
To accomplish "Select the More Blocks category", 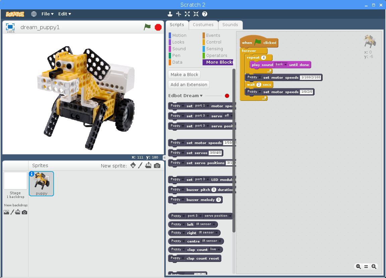I will [218, 62].
